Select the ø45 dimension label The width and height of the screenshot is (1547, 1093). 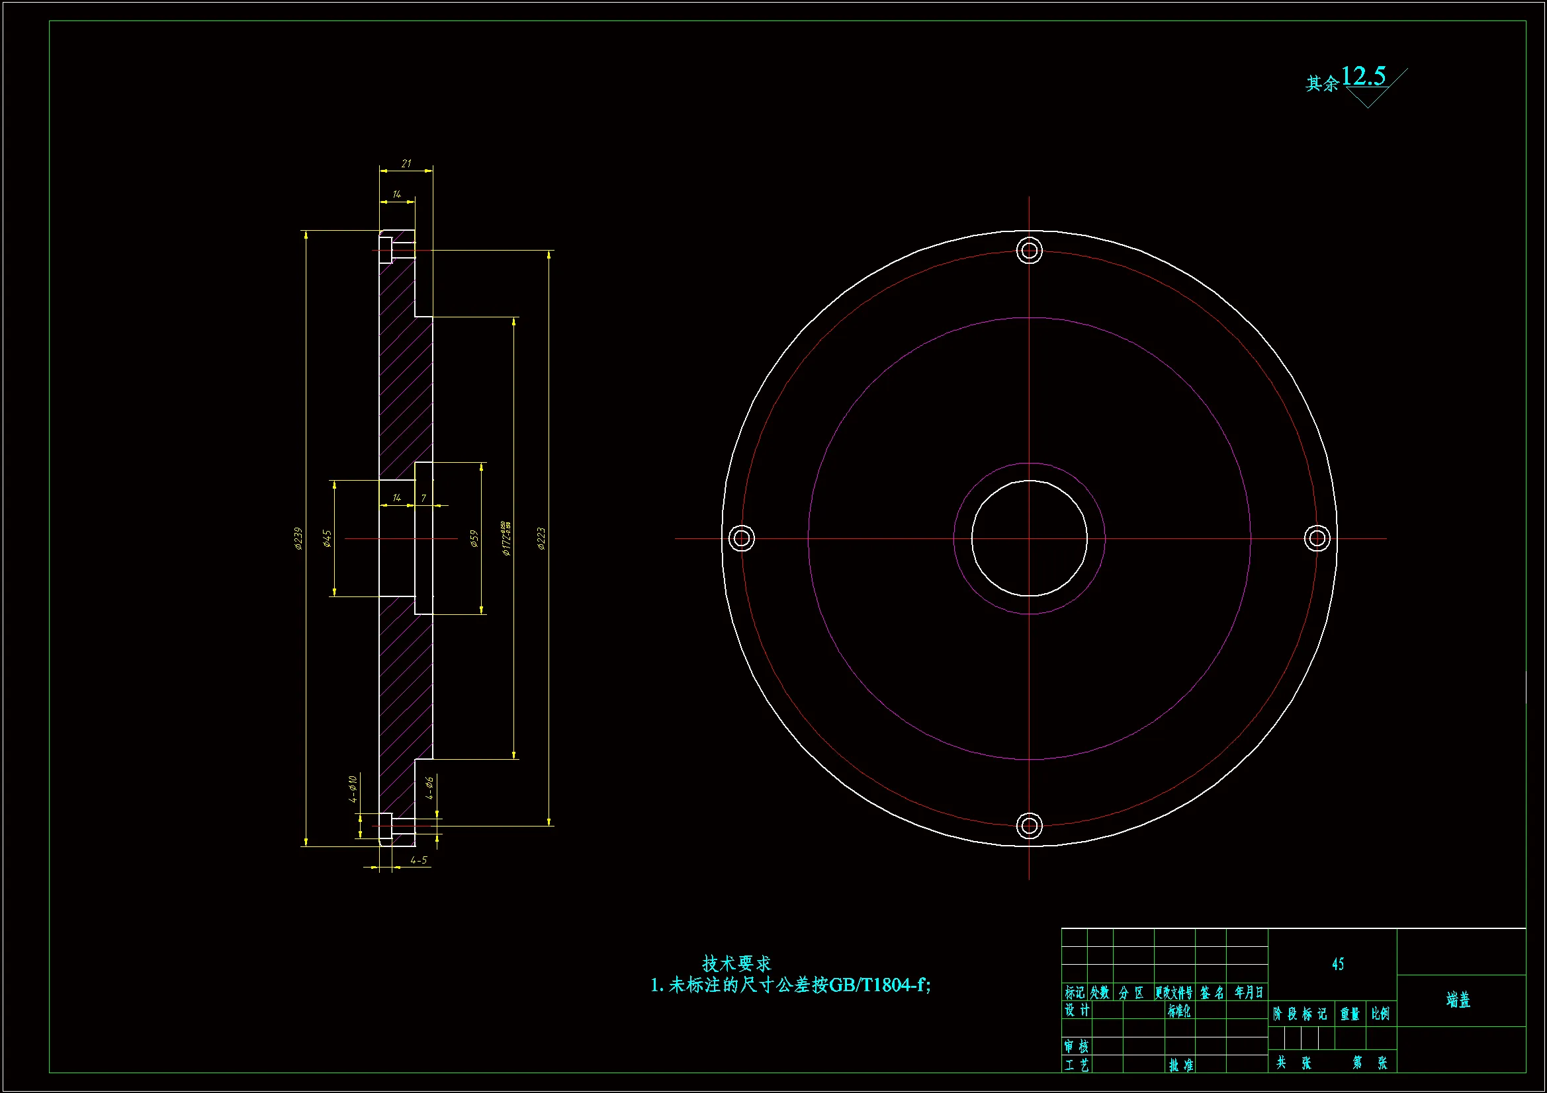click(x=328, y=538)
